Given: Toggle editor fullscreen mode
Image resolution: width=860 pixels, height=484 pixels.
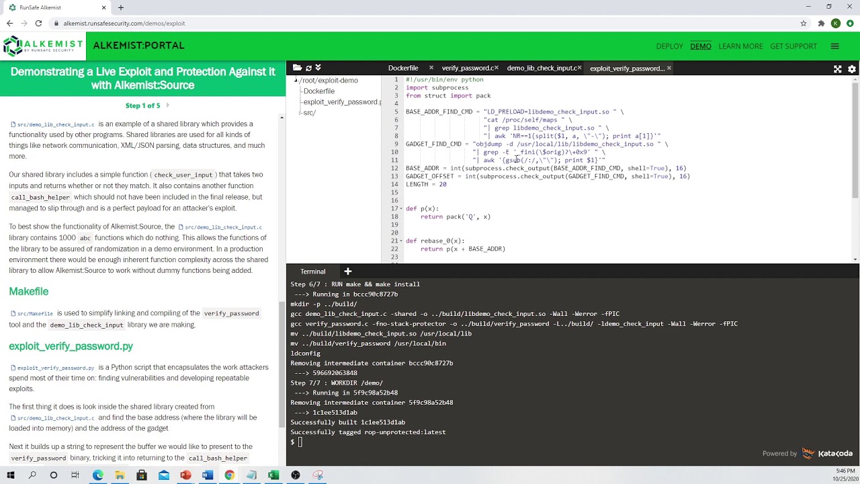Looking at the screenshot, I should tap(838, 69).
